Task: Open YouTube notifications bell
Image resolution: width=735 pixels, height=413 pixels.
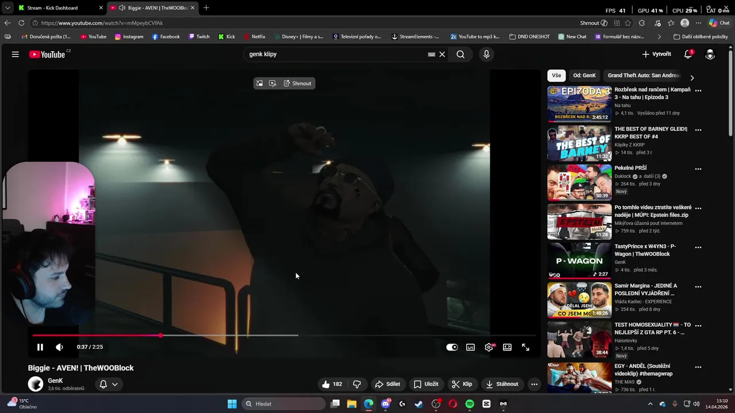Action: (688, 54)
